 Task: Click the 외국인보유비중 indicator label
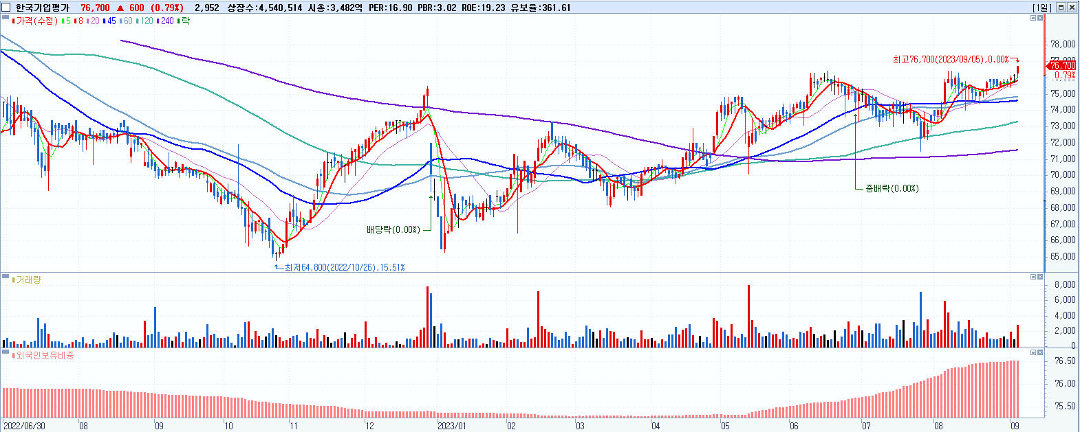click(43, 355)
